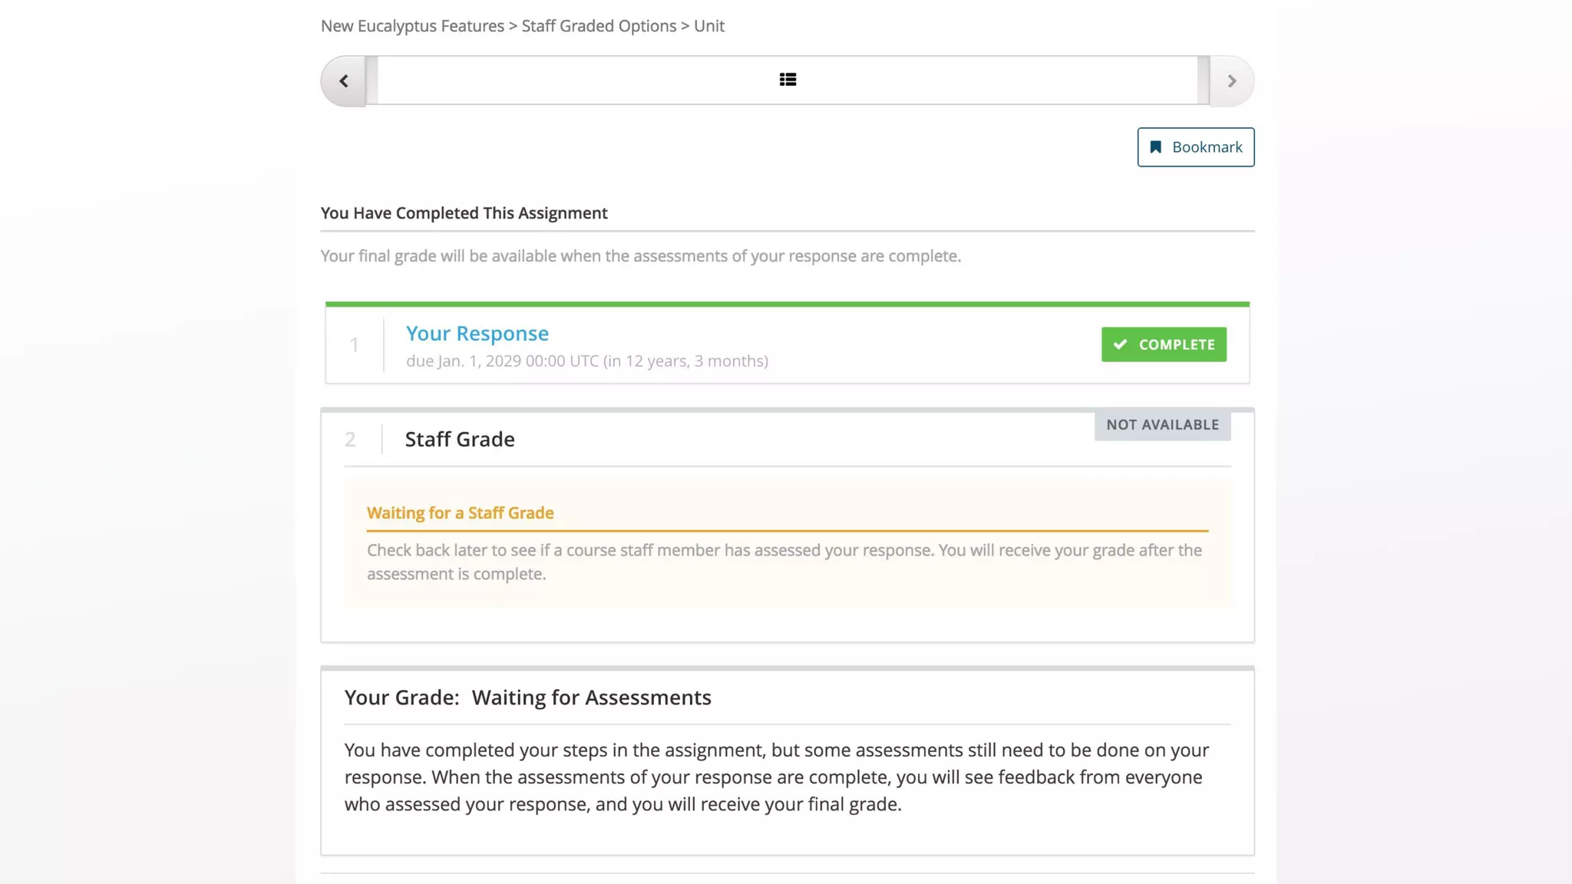Bookmark this unit page
This screenshot has width=1572, height=884.
click(x=1195, y=147)
